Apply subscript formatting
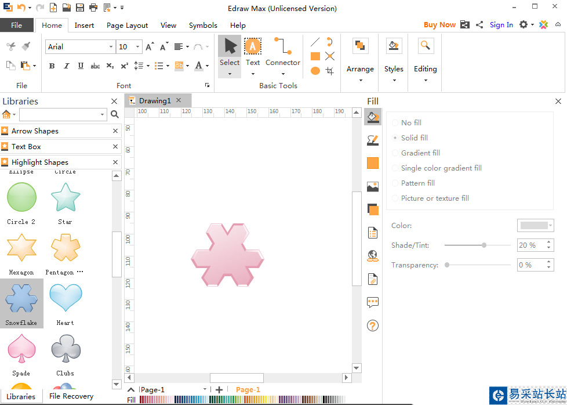The image size is (567, 405). [110, 66]
